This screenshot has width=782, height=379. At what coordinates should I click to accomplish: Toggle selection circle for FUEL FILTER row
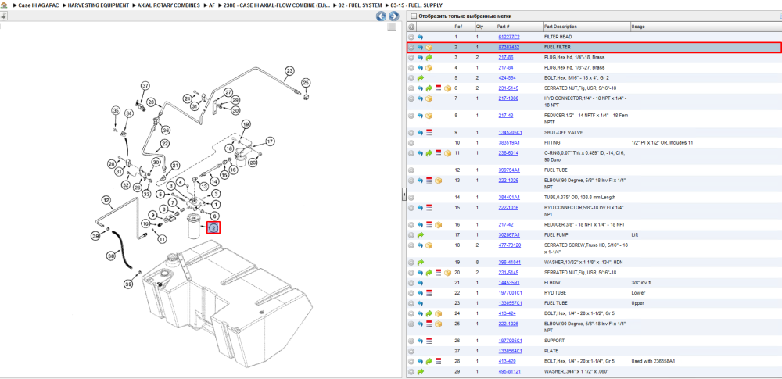pos(411,48)
